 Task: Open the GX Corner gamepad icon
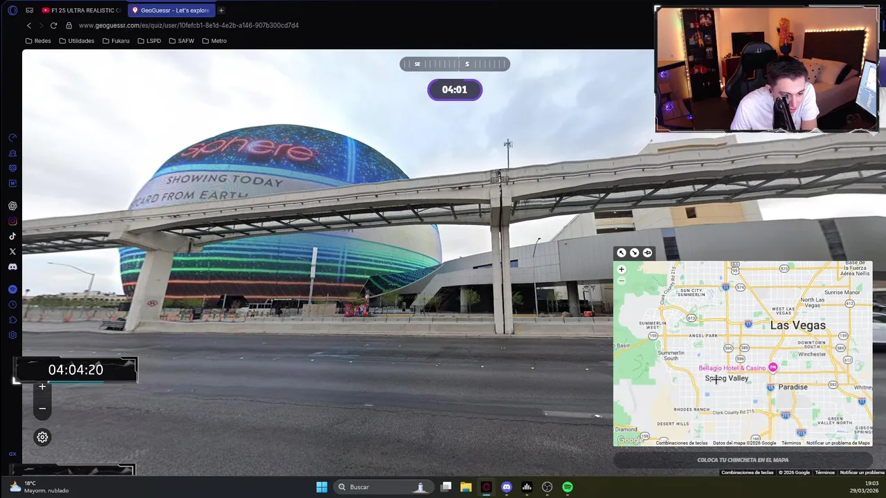(x=29, y=10)
